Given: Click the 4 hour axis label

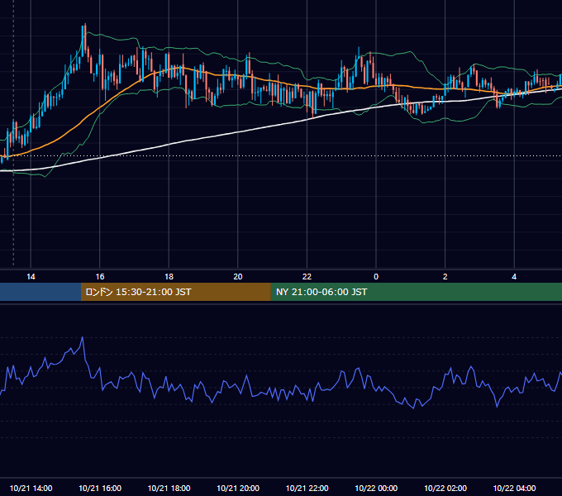Looking at the screenshot, I should [514, 277].
